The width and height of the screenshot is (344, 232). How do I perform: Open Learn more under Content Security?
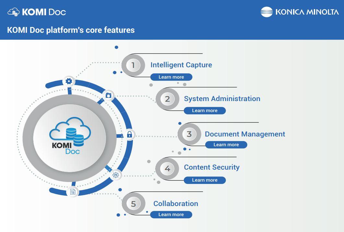tap(205, 180)
